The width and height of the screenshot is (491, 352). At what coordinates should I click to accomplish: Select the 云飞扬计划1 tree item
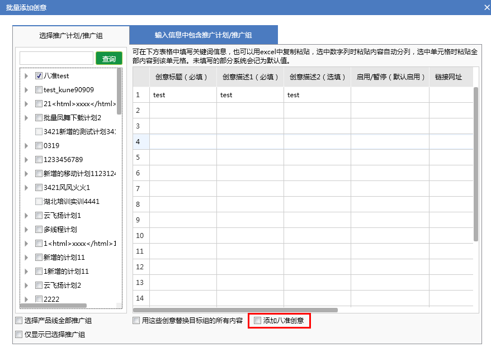click(x=62, y=216)
